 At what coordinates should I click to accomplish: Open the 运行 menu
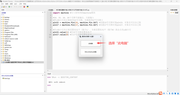click(x=16, y=4)
